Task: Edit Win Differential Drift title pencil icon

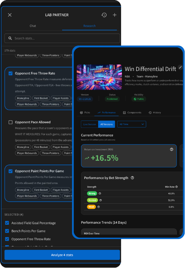Action: point(180,67)
